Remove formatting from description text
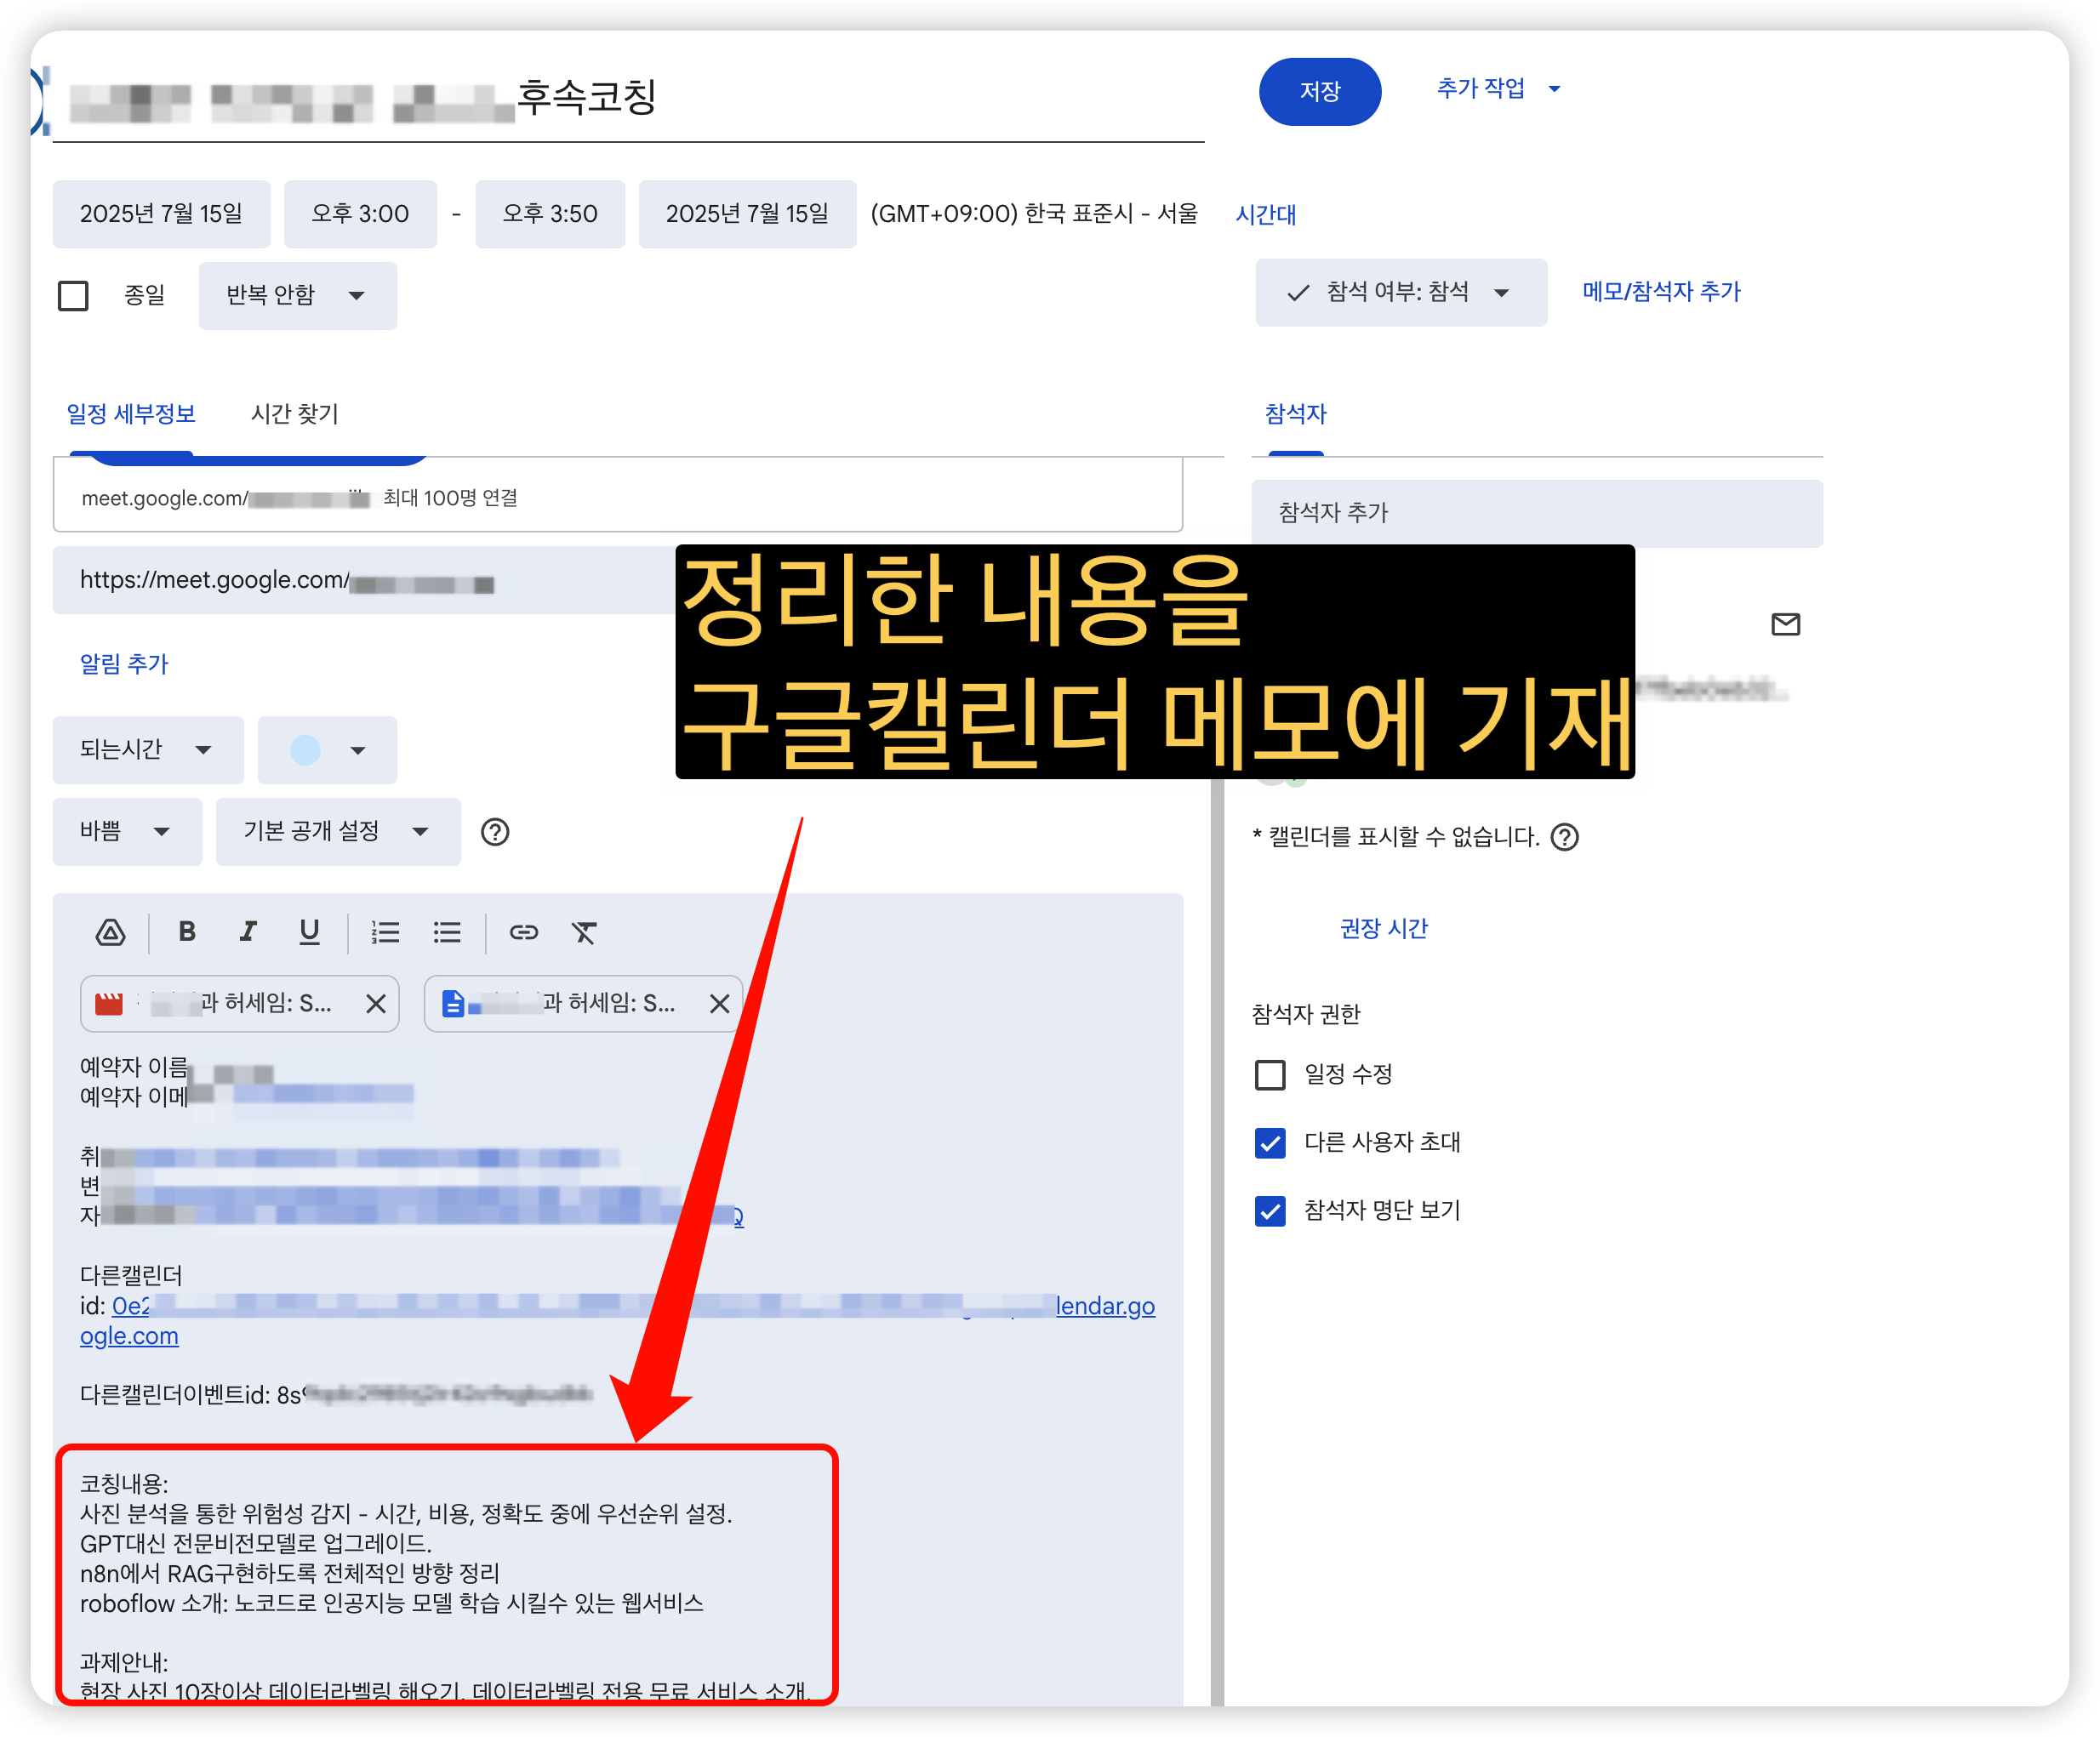The height and width of the screenshot is (1737, 2100). (x=585, y=932)
